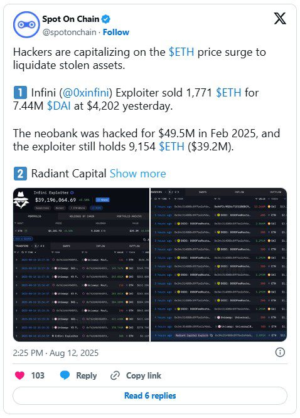The height and width of the screenshot is (418, 300).
Task: Open the Read 6 replies button
Action: [150, 395]
